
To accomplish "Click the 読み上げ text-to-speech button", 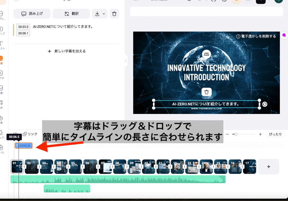I will [x=32, y=13].
